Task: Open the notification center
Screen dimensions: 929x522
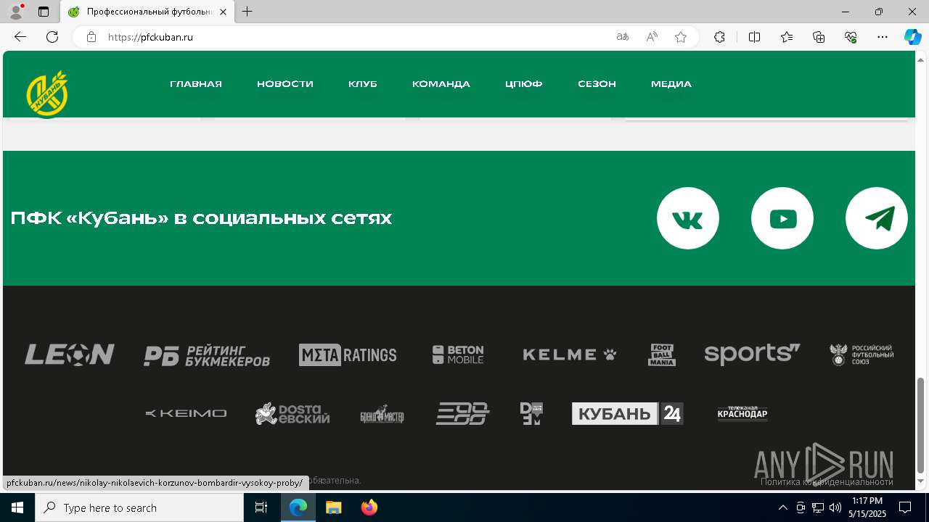Action: pyautogui.click(x=905, y=507)
